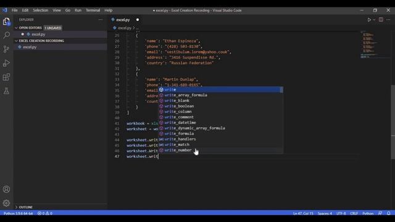Run the Python file with play button
395x222 pixels.
(369, 20)
